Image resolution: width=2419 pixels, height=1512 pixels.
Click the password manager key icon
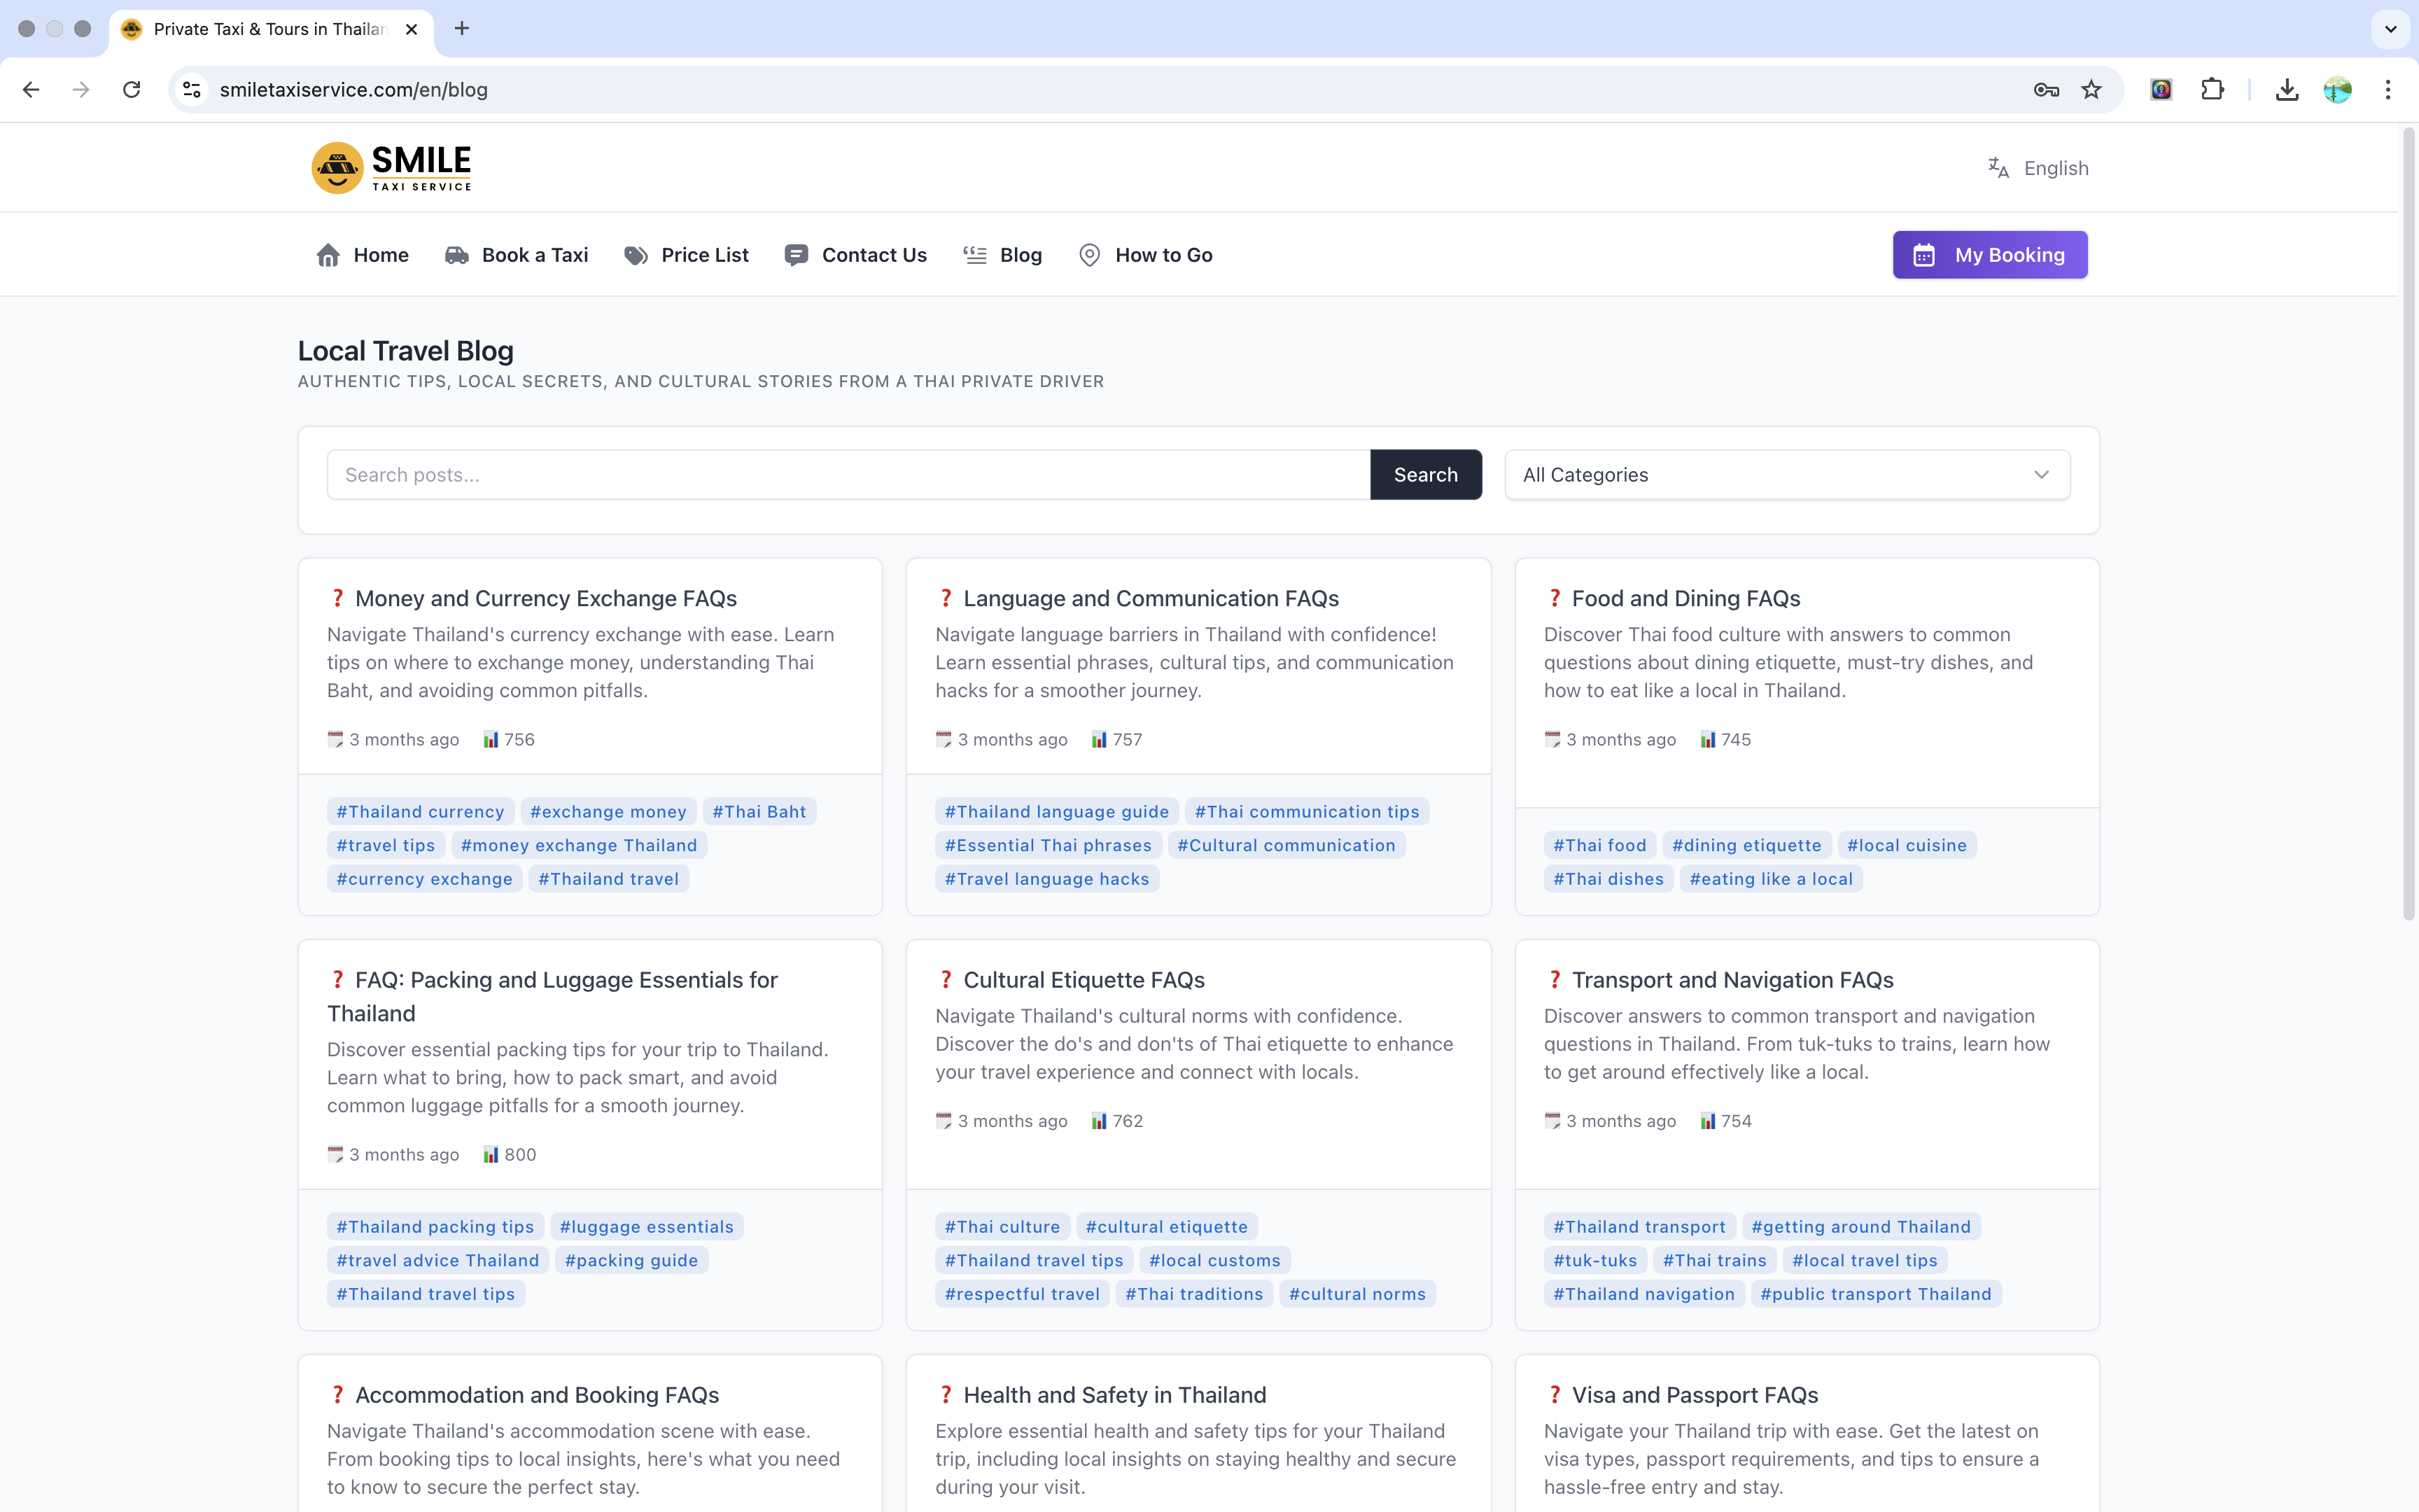(x=2045, y=90)
